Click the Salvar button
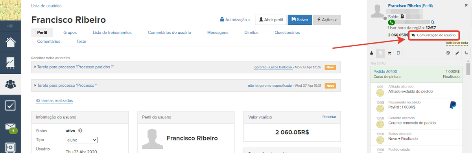The height and width of the screenshot is (153, 472). pyautogui.click(x=300, y=20)
